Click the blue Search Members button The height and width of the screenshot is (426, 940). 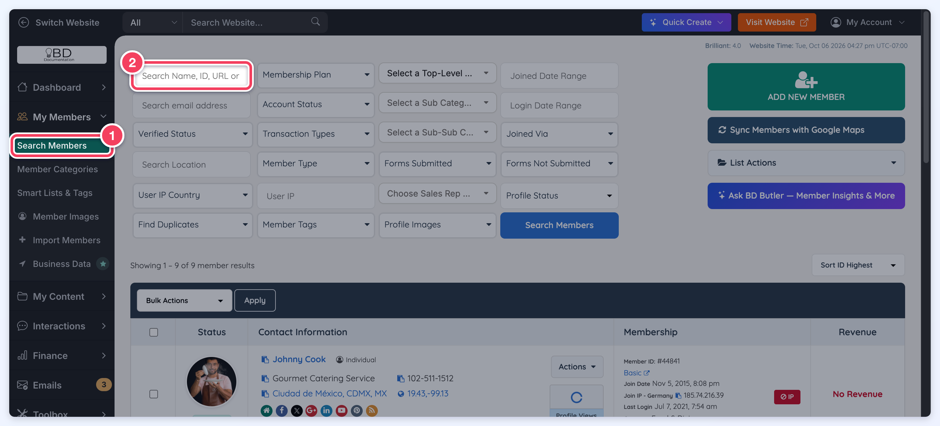[559, 225]
